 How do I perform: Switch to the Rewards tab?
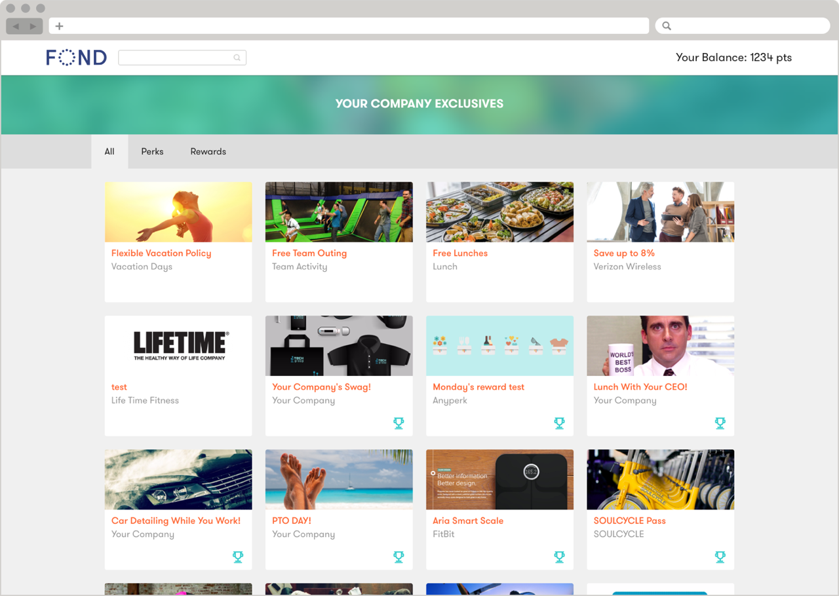click(208, 151)
